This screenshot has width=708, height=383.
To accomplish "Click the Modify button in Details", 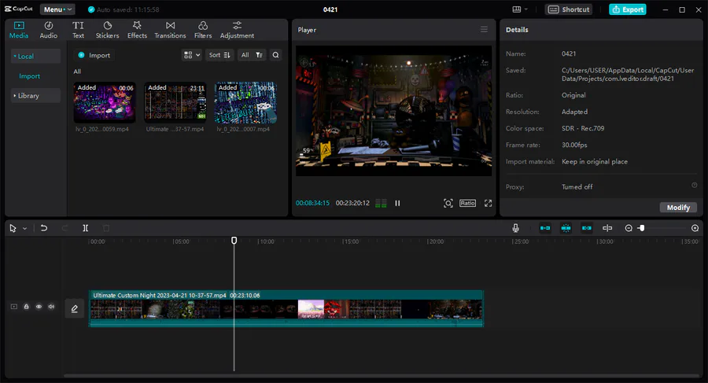I will (x=678, y=208).
